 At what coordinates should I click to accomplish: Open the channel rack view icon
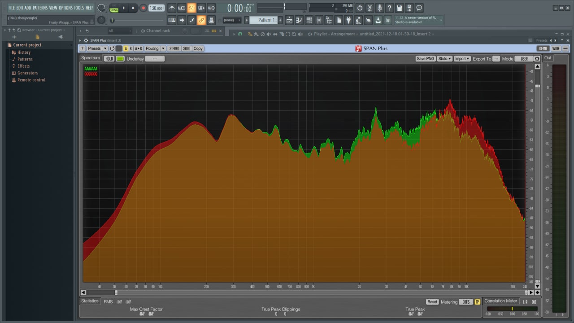click(309, 20)
